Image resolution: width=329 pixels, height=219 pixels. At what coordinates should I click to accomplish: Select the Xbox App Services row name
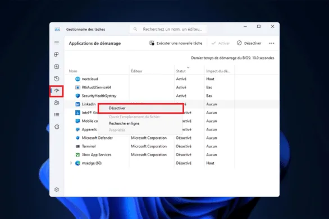tap(97, 155)
